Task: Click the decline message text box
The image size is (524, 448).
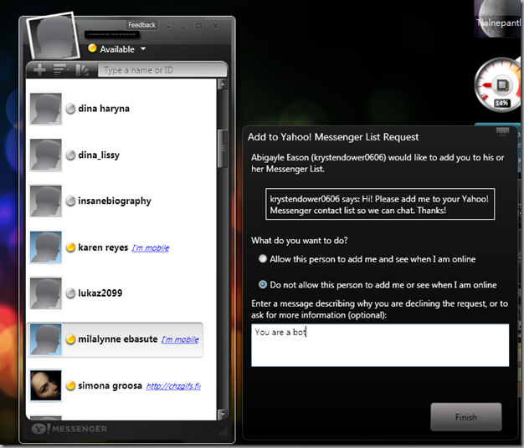Action: point(380,345)
